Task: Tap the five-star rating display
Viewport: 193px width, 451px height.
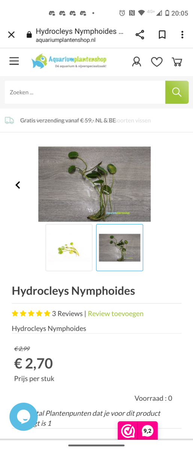Action: 31,313
